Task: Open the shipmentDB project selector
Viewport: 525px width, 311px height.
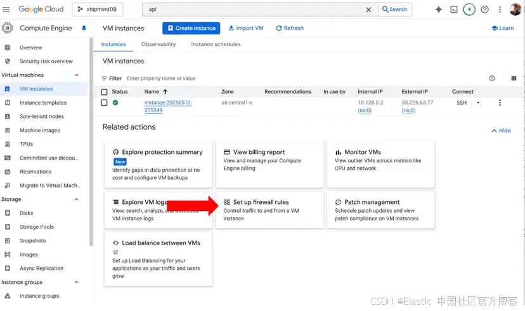Action: tap(98, 10)
